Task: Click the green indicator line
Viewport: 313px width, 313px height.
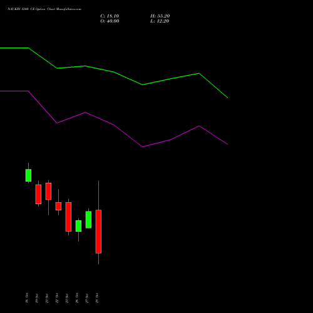Action: pyautogui.click(x=114, y=72)
